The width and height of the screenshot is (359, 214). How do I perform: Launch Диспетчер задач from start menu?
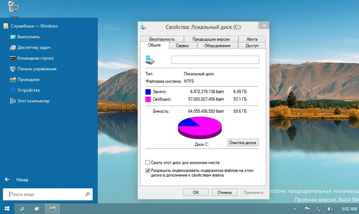click(34, 48)
